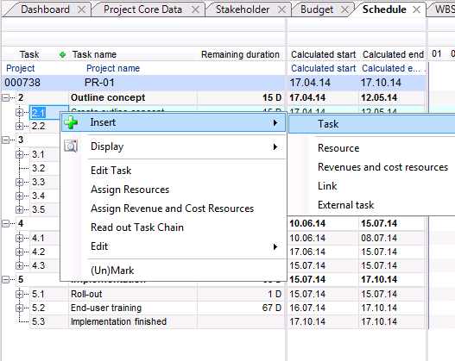Open the WBS tab
Image resolution: width=455 pixels, height=361 pixels.
click(444, 9)
